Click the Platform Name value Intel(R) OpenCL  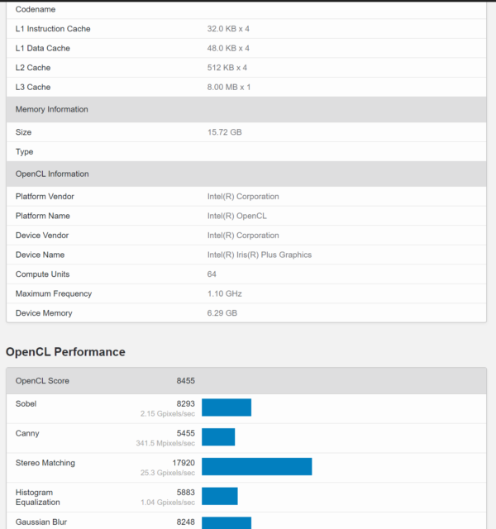coord(236,216)
